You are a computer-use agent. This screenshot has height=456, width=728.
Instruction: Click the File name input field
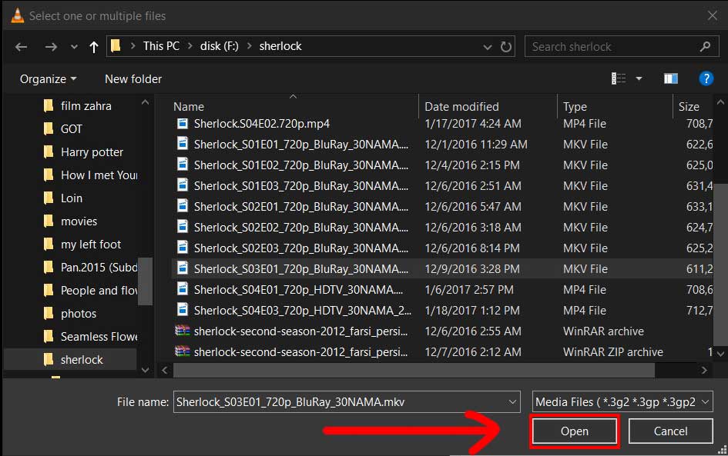coord(347,401)
